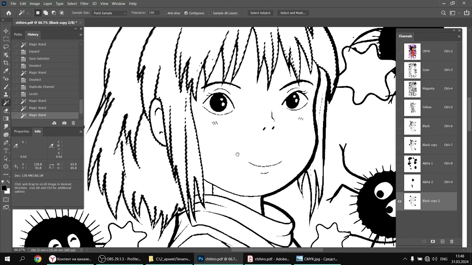Viewport: 472px width, 265px height.
Task: Show the Magenta channel
Action: (x=399, y=89)
